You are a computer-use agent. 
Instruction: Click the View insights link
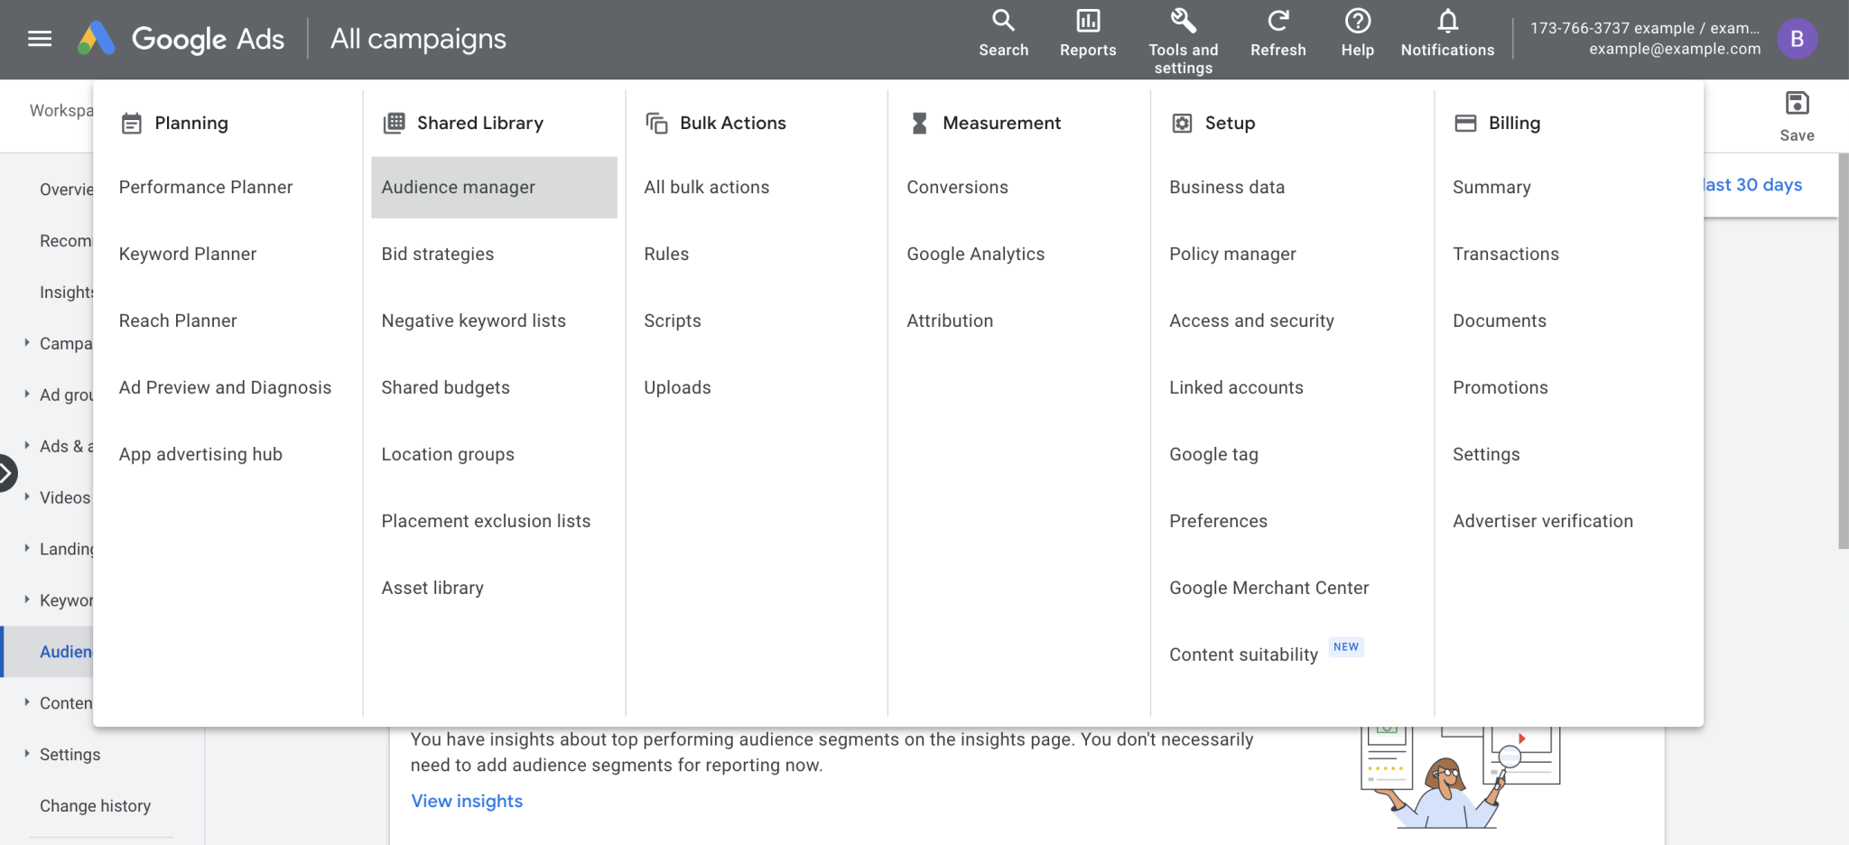pyautogui.click(x=467, y=801)
